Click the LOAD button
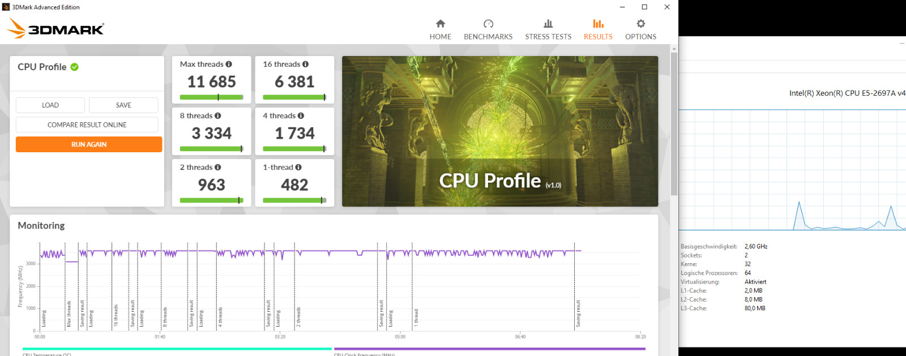Viewport: 906px width, 356px height. pos(50,105)
